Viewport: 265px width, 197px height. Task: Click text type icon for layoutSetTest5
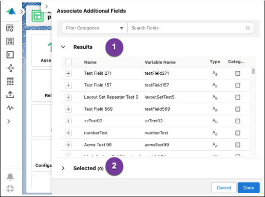(x=215, y=97)
